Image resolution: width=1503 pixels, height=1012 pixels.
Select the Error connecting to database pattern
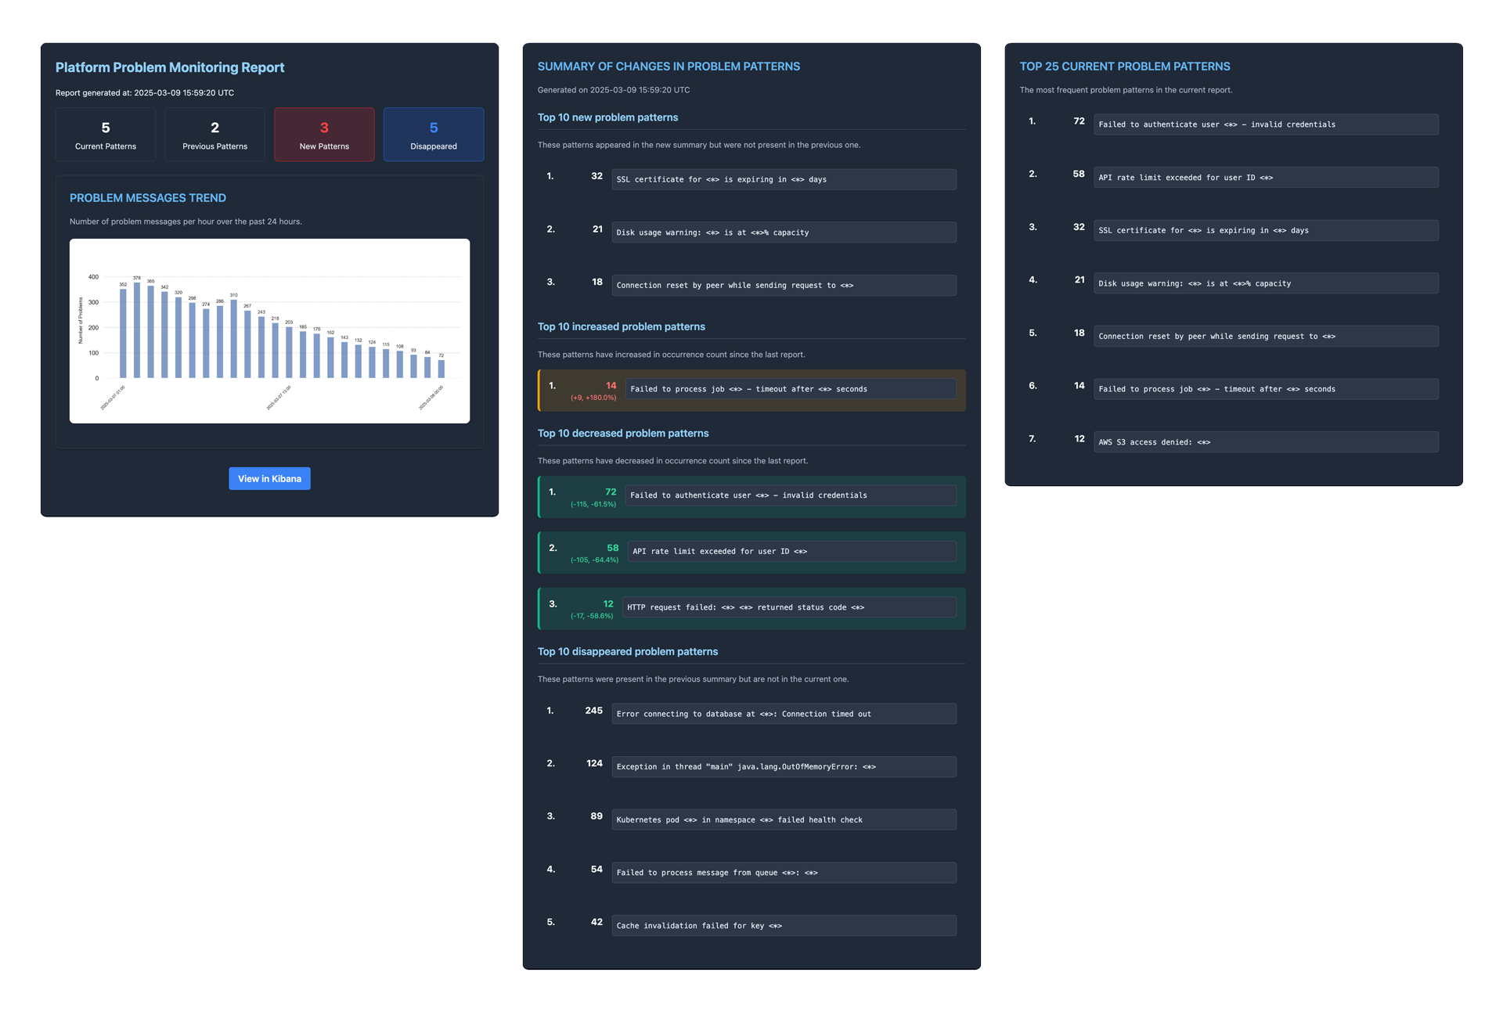[x=783, y=714]
